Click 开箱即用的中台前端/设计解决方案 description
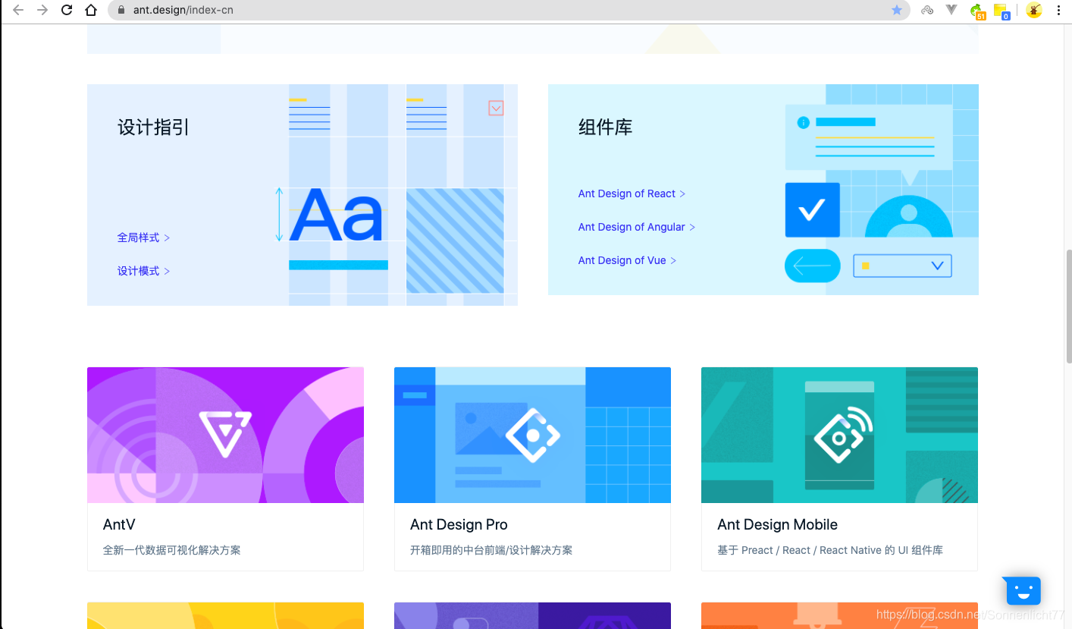Viewport: 1072px width, 629px height. (x=491, y=550)
